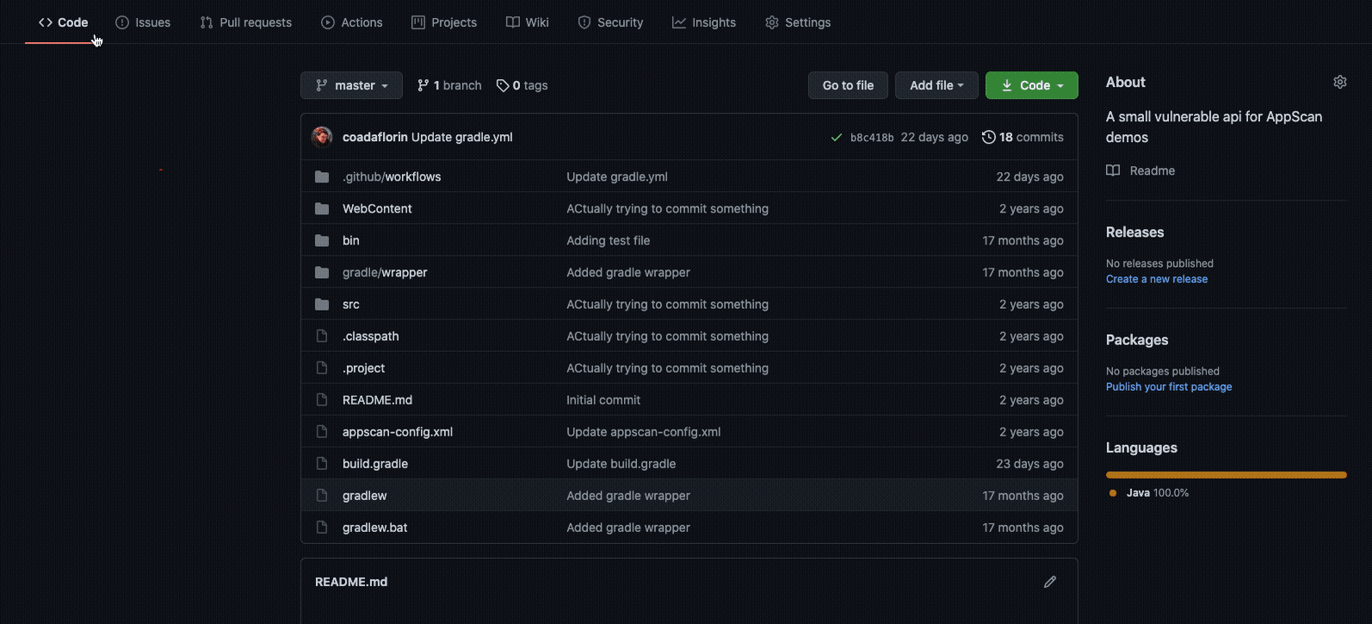The width and height of the screenshot is (1372, 624).
Task: Open the Add file dropdown
Action: [936, 86]
